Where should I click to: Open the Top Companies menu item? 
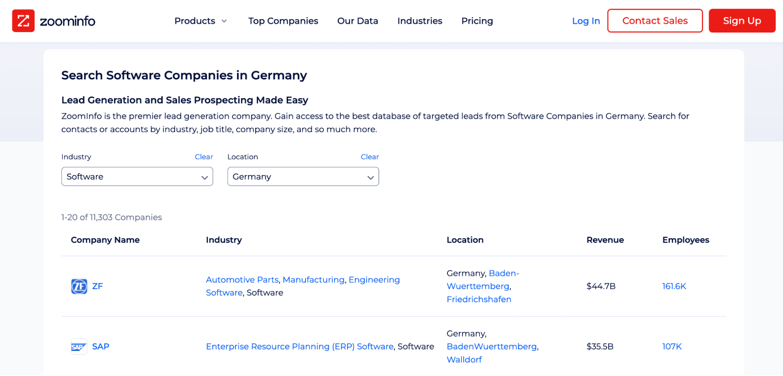point(283,21)
